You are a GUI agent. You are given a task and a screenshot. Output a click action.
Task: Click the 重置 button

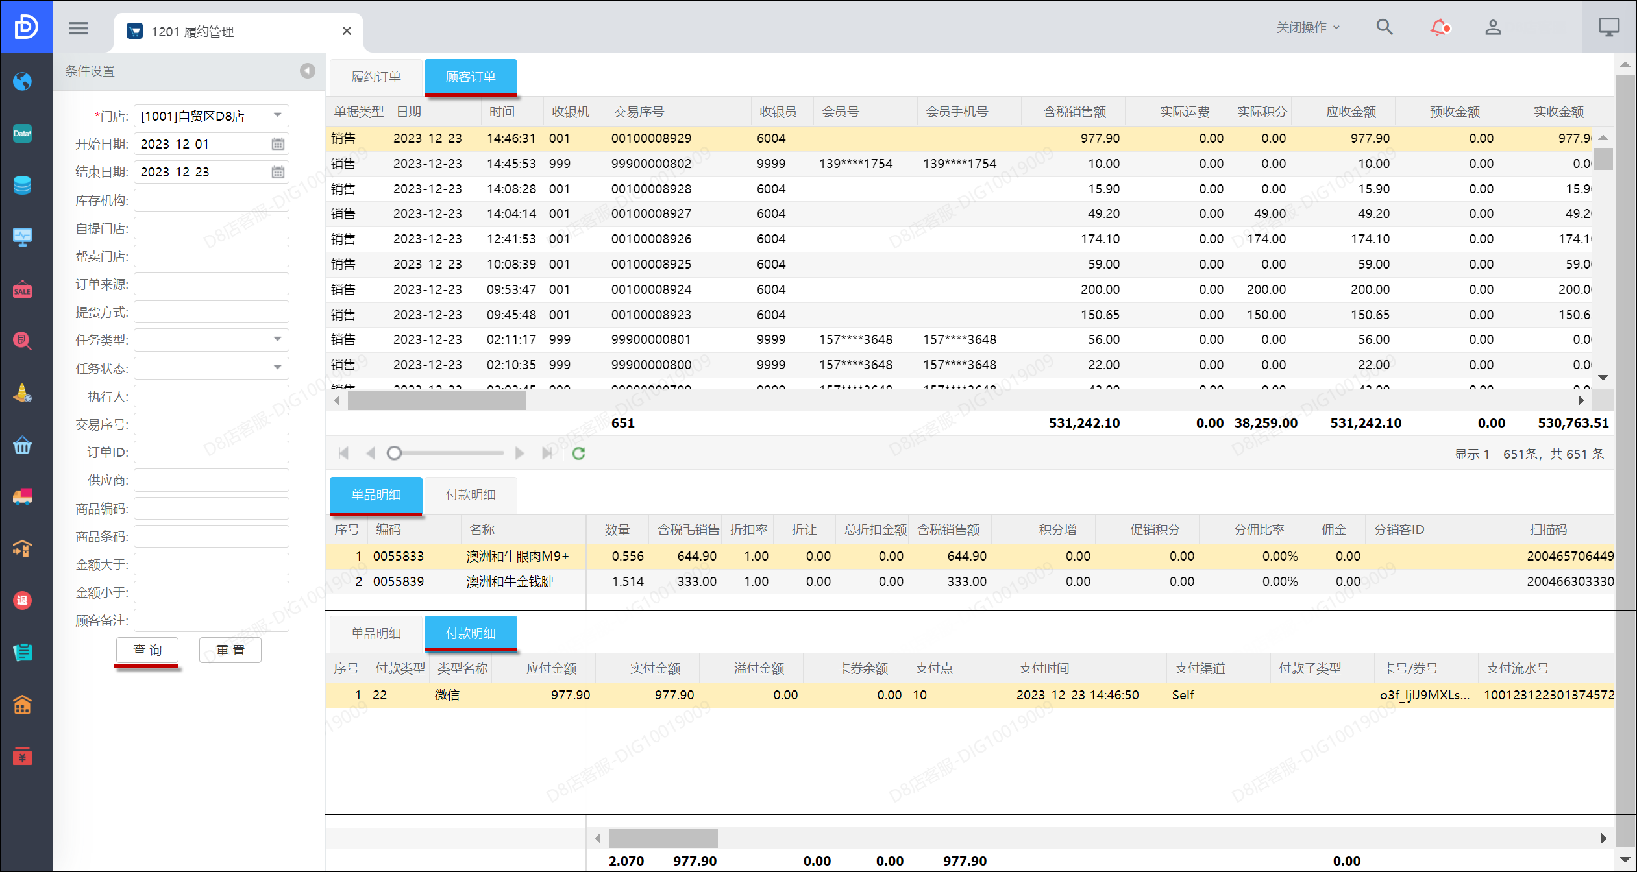[230, 650]
